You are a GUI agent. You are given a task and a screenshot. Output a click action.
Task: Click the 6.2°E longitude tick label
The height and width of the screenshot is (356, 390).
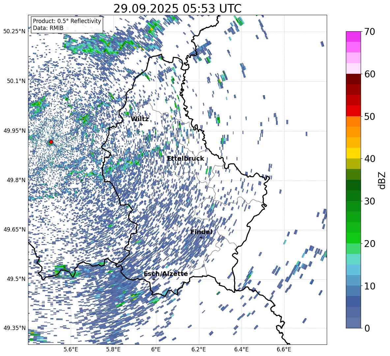(199, 349)
